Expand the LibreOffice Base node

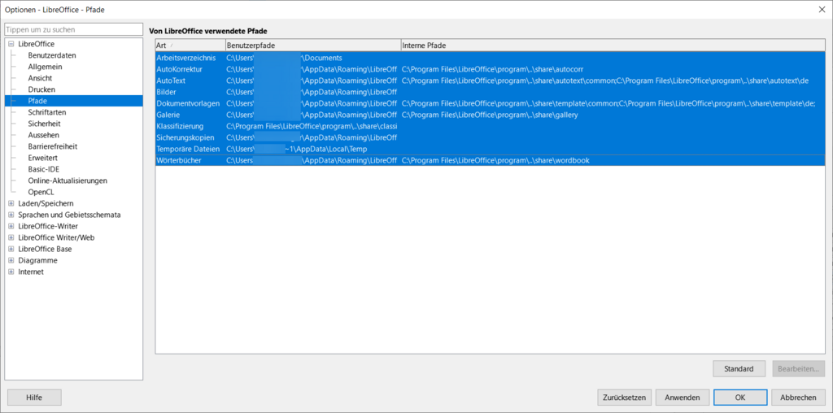[11, 249]
